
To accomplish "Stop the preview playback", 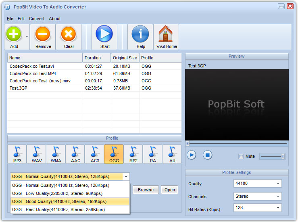I will (207, 155).
